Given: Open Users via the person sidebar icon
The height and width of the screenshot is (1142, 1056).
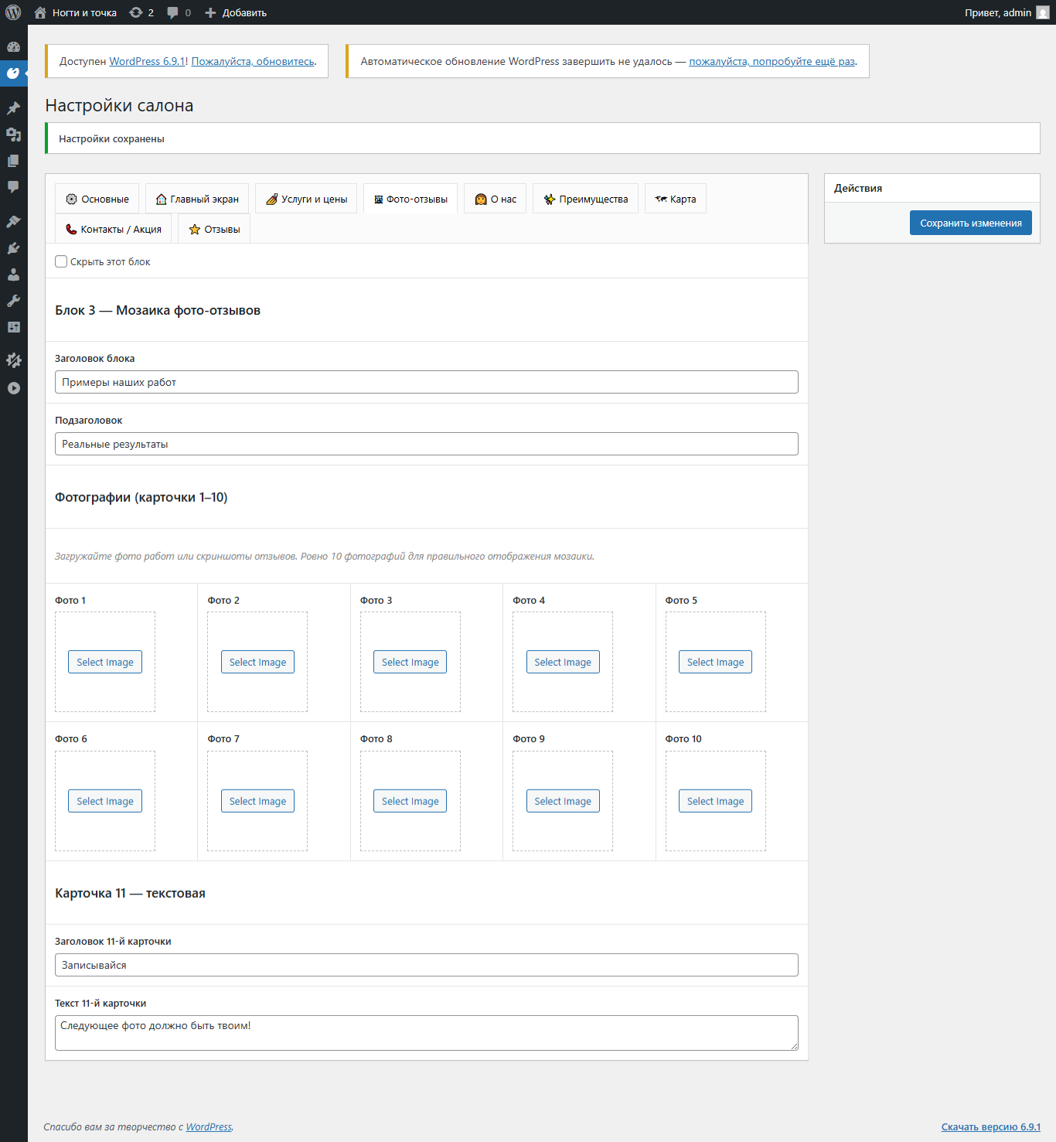Looking at the screenshot, I should coord(13,274).
